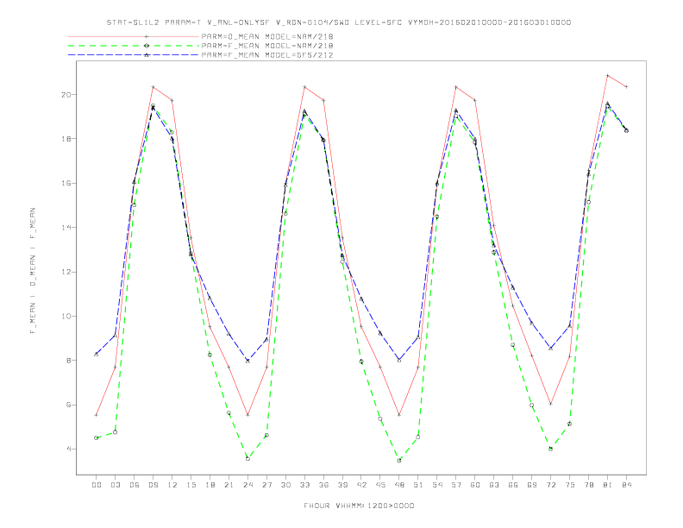Click x-axis forecast hour 42

point(361,485)
